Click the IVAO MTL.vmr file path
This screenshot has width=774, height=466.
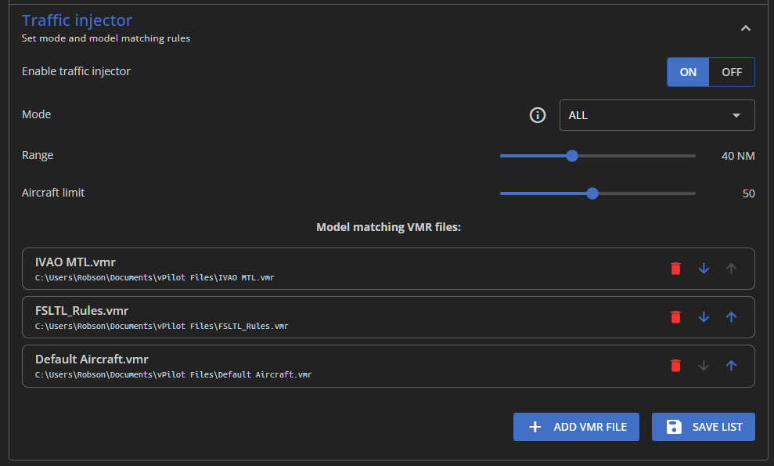coord(154,278)
